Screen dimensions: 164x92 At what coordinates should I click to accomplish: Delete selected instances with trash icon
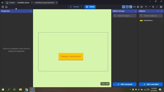click(x=157, y=7)
